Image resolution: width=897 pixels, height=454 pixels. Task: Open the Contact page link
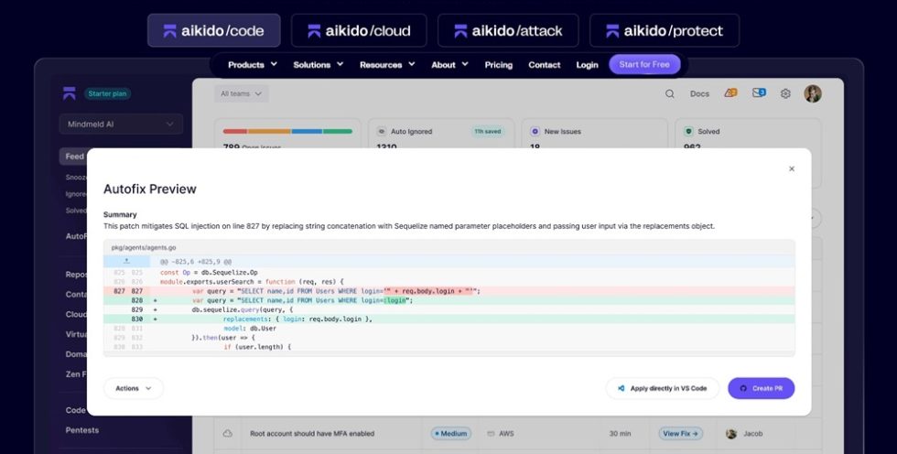544,65
